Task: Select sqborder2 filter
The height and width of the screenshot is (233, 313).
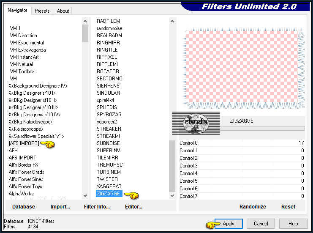Action: click(x=107, y=122)
